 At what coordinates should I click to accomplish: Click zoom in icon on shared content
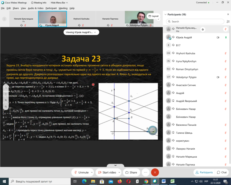click(6, 100)
